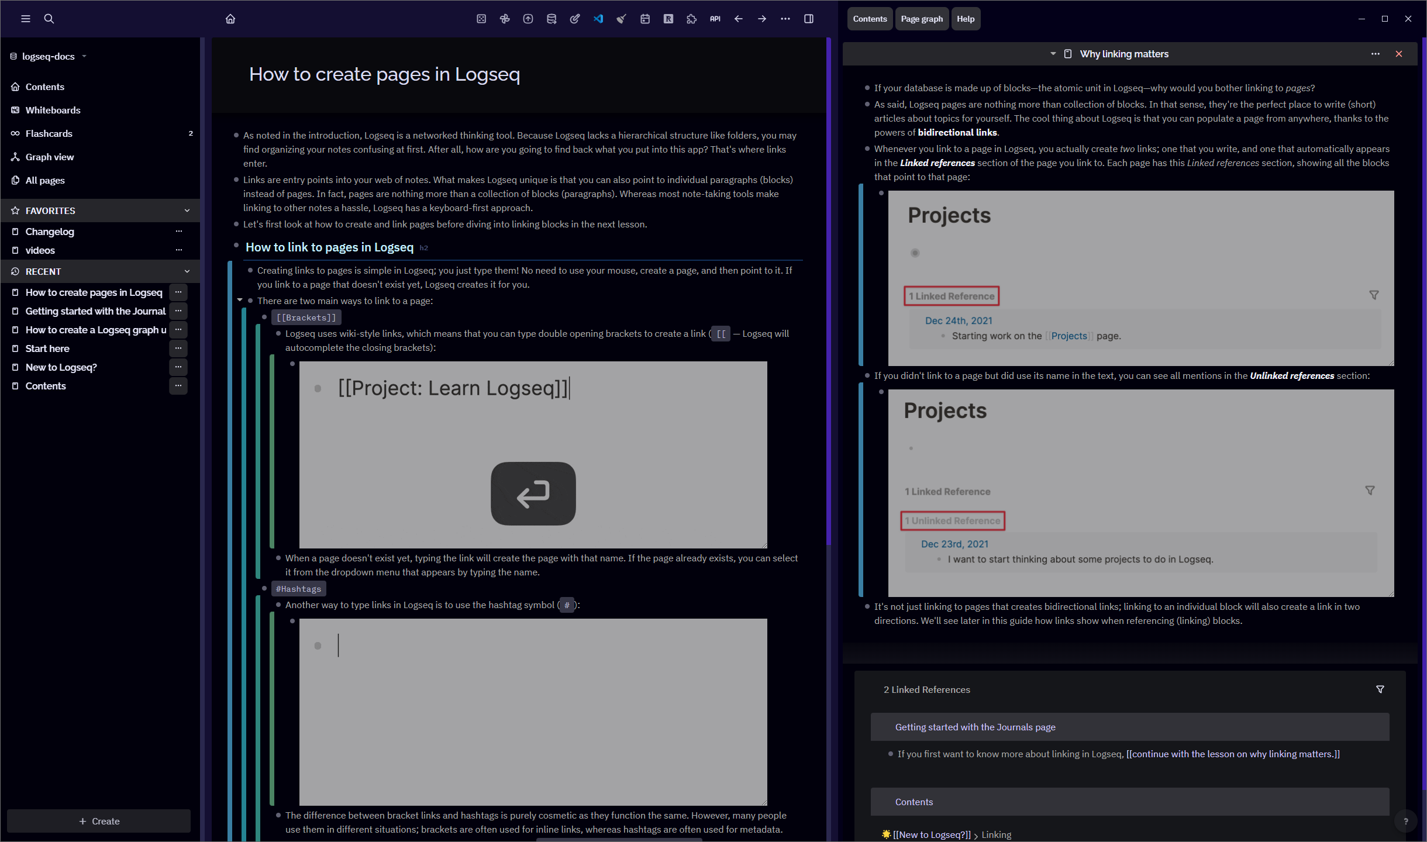
Task: Click the dice random note icon
Action: point(481,19)
